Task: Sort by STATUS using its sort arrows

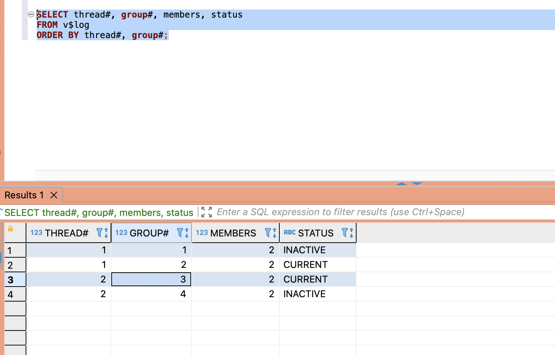Action: pos(351,233)
